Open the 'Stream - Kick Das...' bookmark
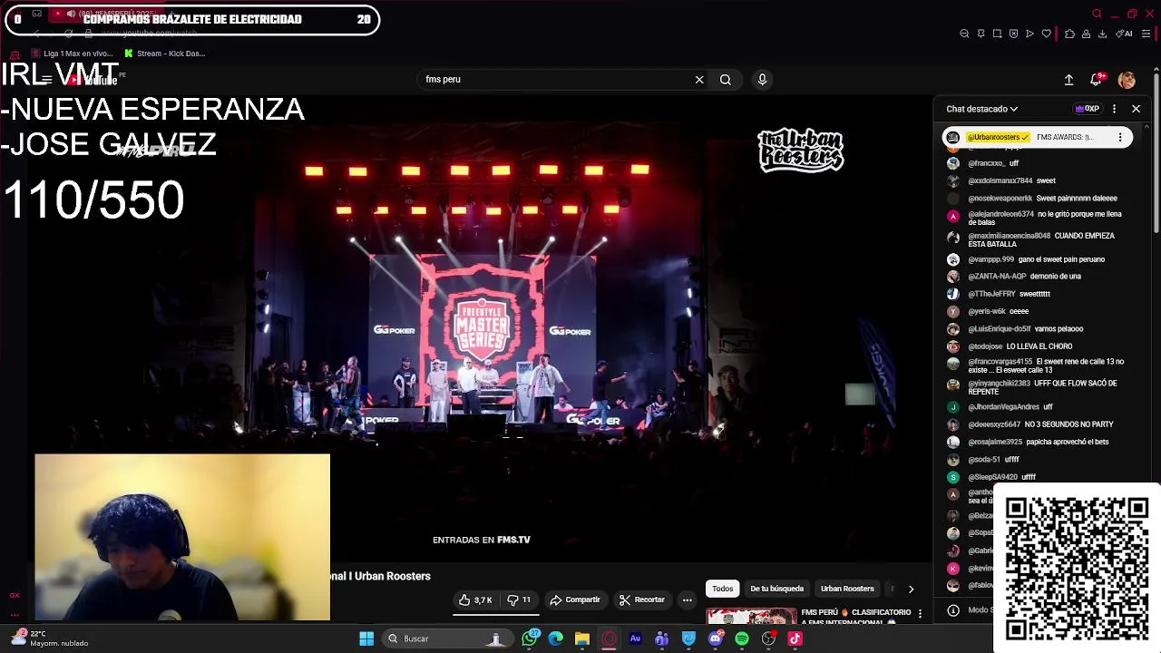The image size is (1161, 653). tap(164, 54)
